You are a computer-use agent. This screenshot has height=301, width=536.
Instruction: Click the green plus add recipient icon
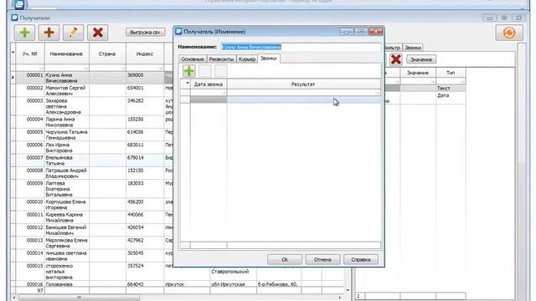tap(24, 33)
